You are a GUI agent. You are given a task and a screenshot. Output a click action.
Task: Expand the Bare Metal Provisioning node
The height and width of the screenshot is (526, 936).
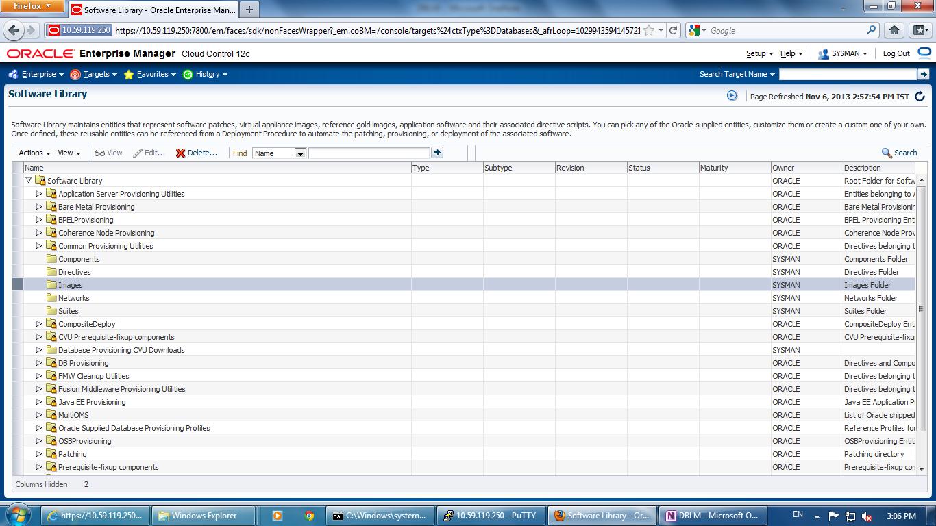[39, 207]
